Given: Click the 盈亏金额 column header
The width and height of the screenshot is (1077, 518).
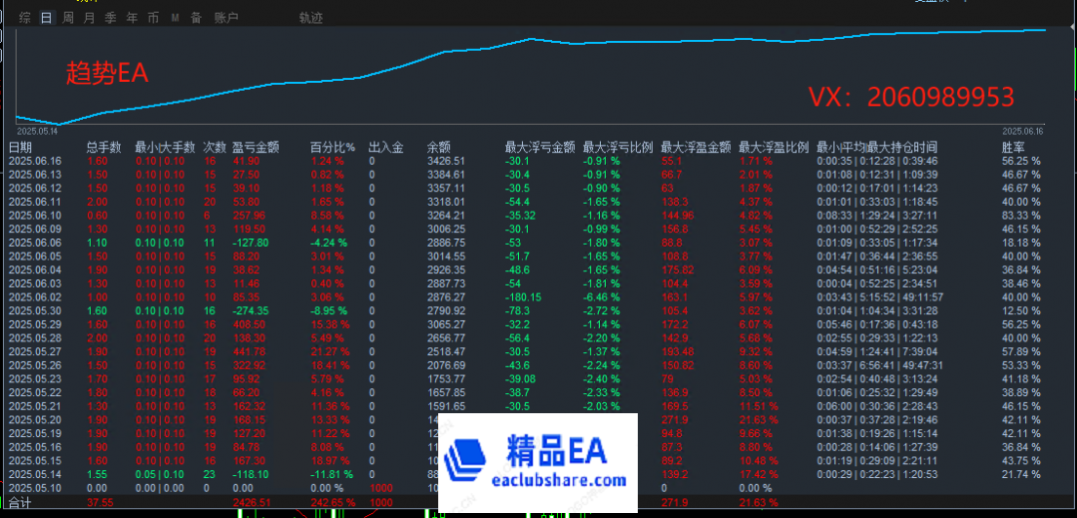Looking at the screenshot, I should (256, 148).
